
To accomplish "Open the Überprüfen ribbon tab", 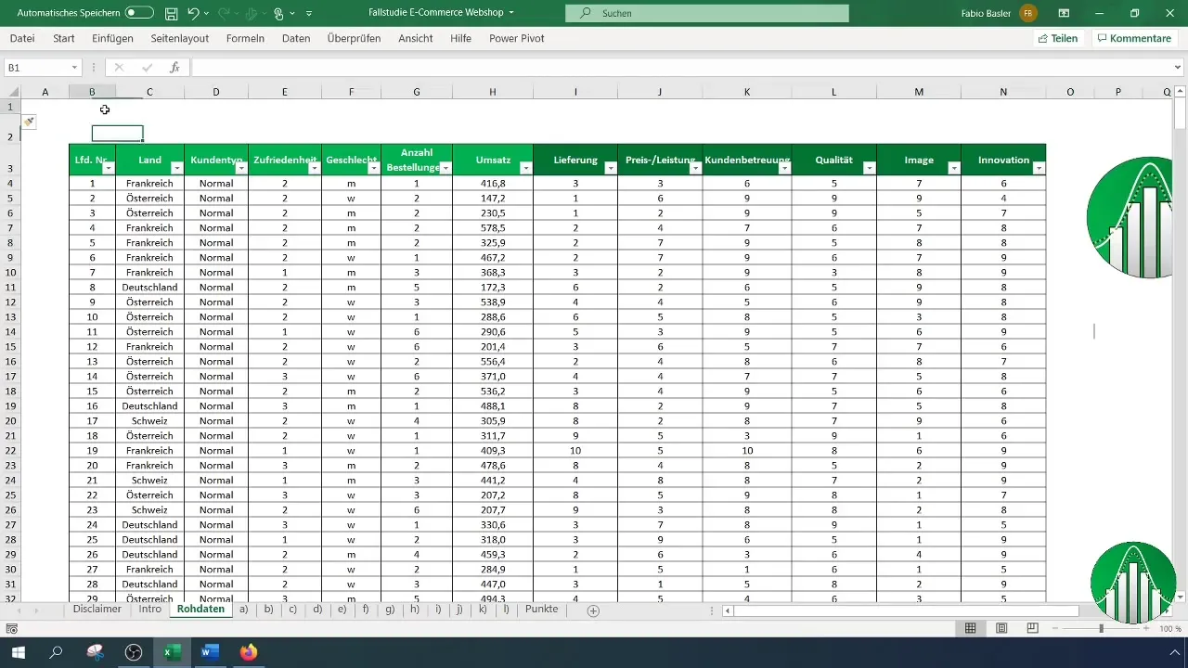I will coord(354,39).
